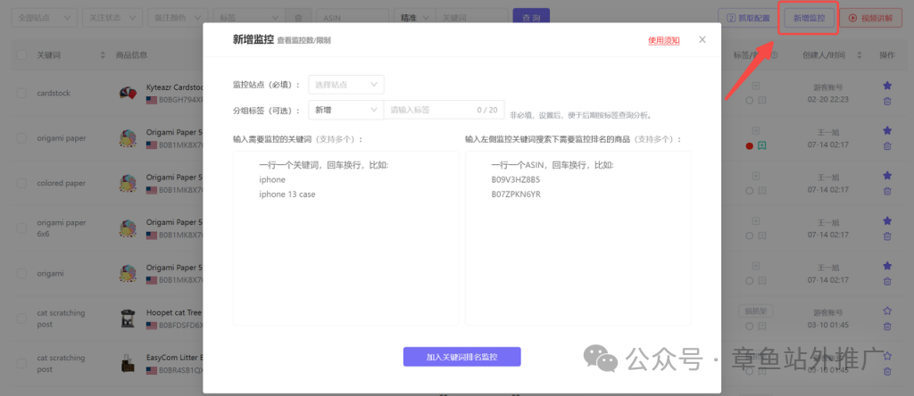914x396 pixels.
Task: Click the ASIN input textarea in the dialog
Action: click(577, 236)
